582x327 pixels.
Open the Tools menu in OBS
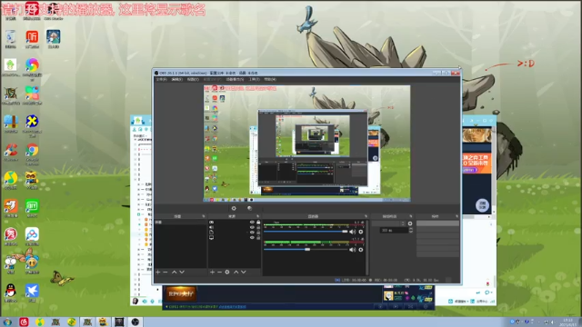click(255, 79)
